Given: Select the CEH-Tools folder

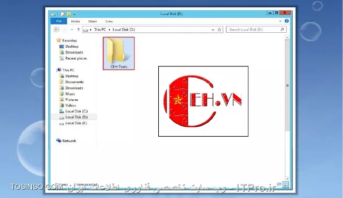Looking at the screenshot, I should click(x=119, y=54).
